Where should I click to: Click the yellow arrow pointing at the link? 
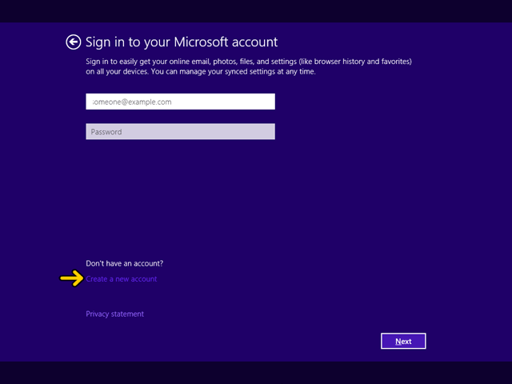click(x=72, y=278)
